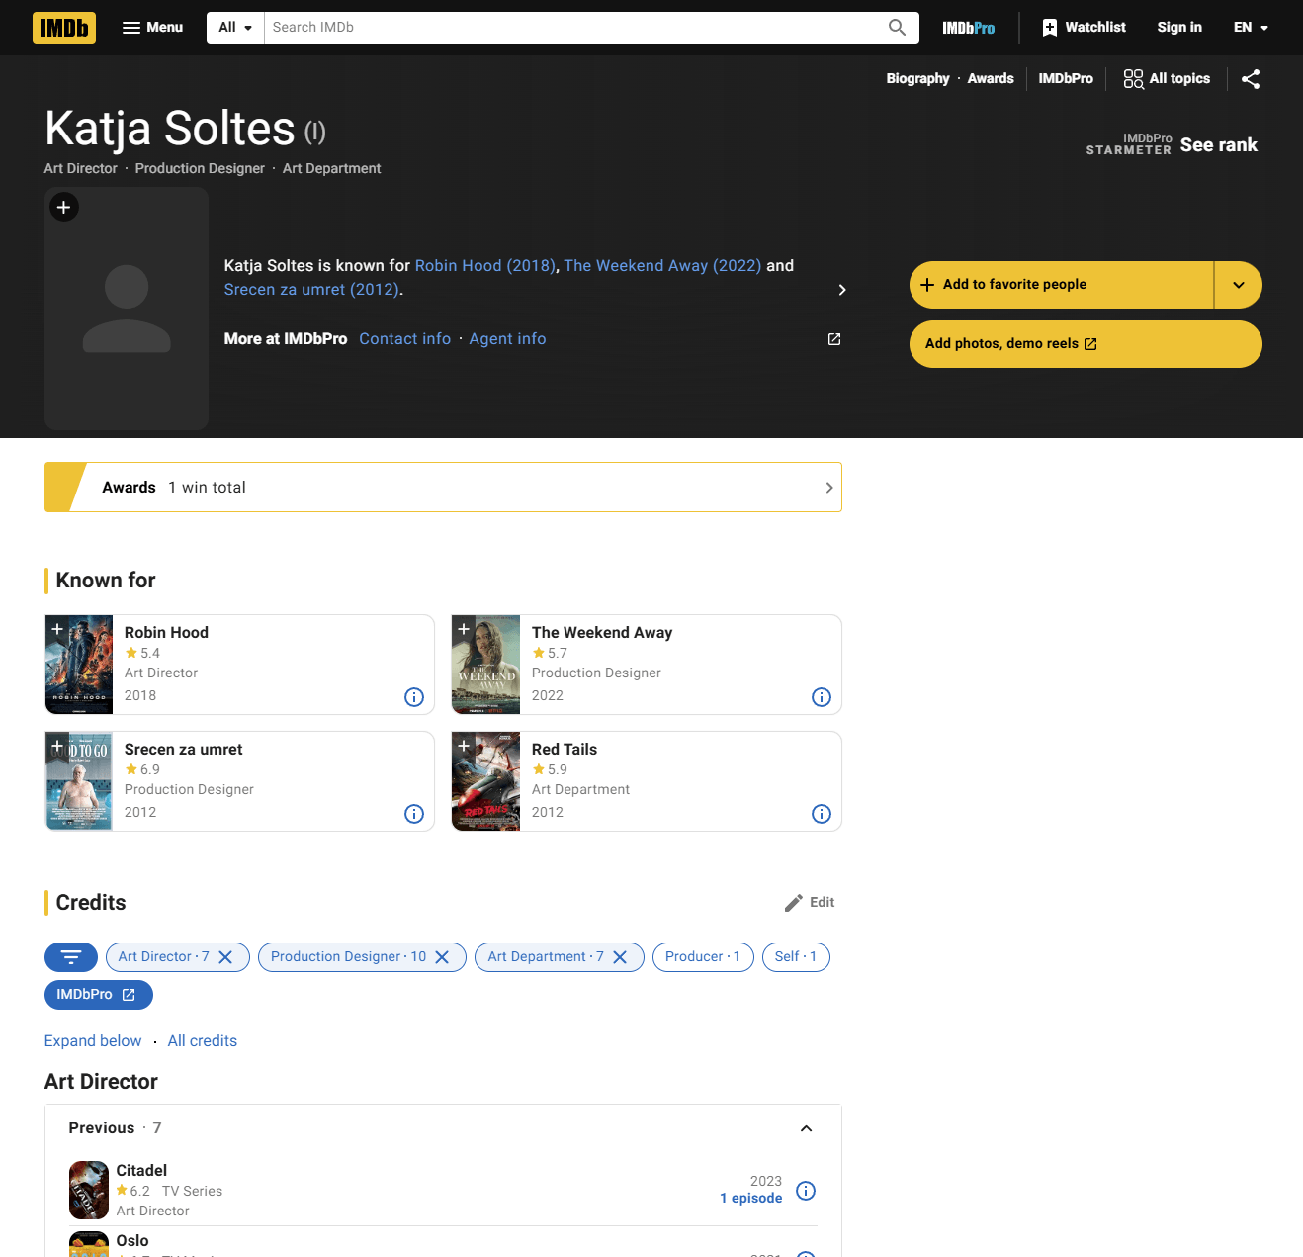Show info for Red Tails
This screenshot has width=1303, height=1257.
(x=822, y=814)
